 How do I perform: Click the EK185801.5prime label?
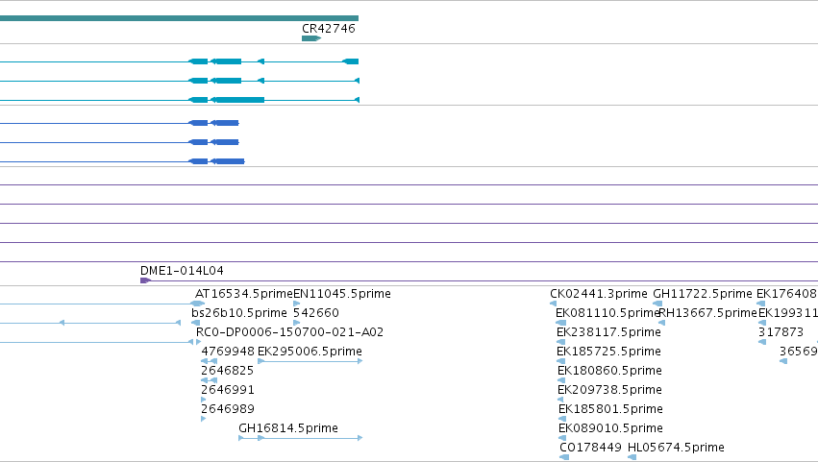(611, 409)
